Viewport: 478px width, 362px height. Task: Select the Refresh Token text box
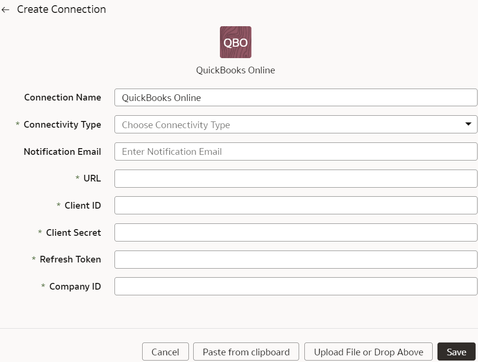tap(296, 260)
